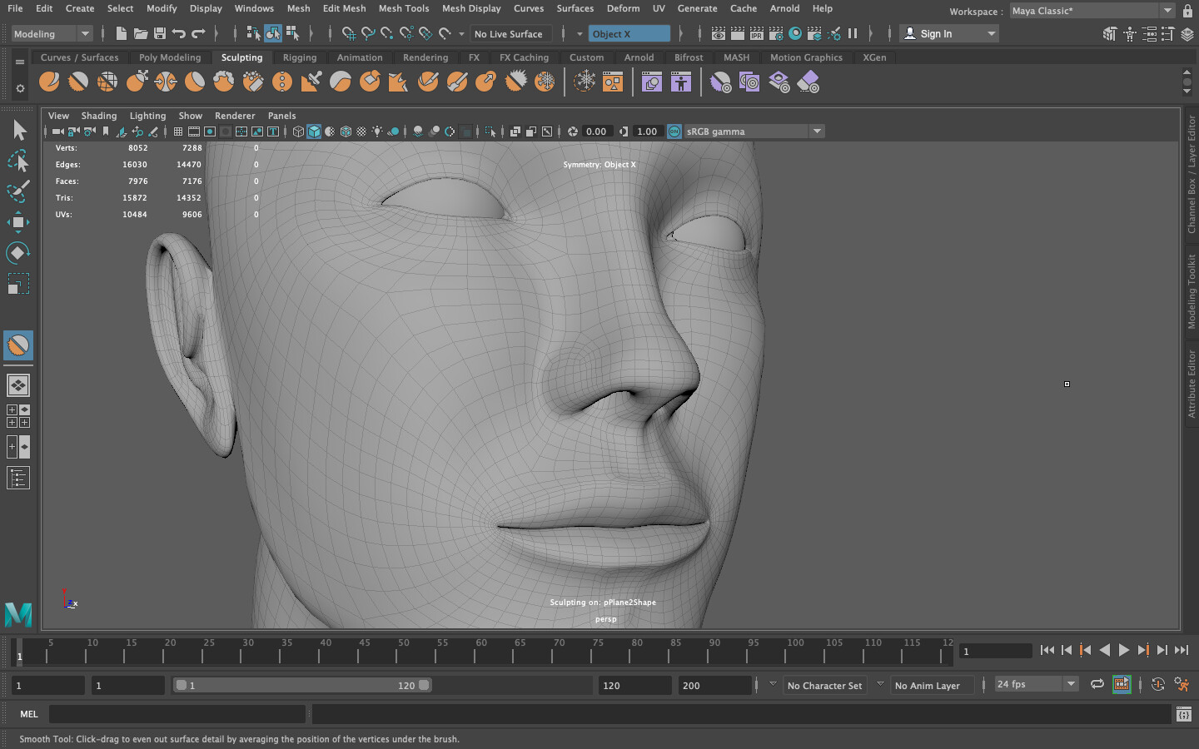The width and height of the screenshot is (1199, 749).
Task: Switch to the Rigging shelf tab
Action: tap(300, 57)
